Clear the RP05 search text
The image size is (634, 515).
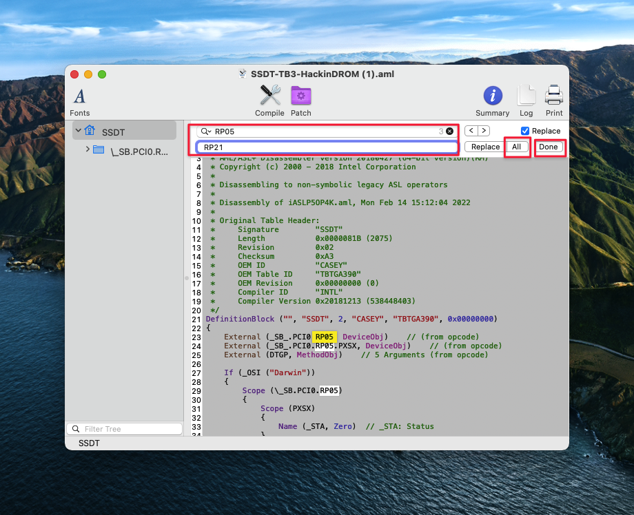(x=449, y=131)
